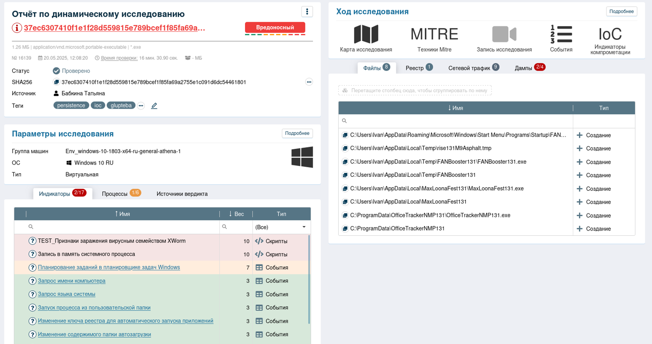Viewport: 652px width, 344px height.
Task: Expand hidden tags with ellipsis button
Action: (141, 106)
